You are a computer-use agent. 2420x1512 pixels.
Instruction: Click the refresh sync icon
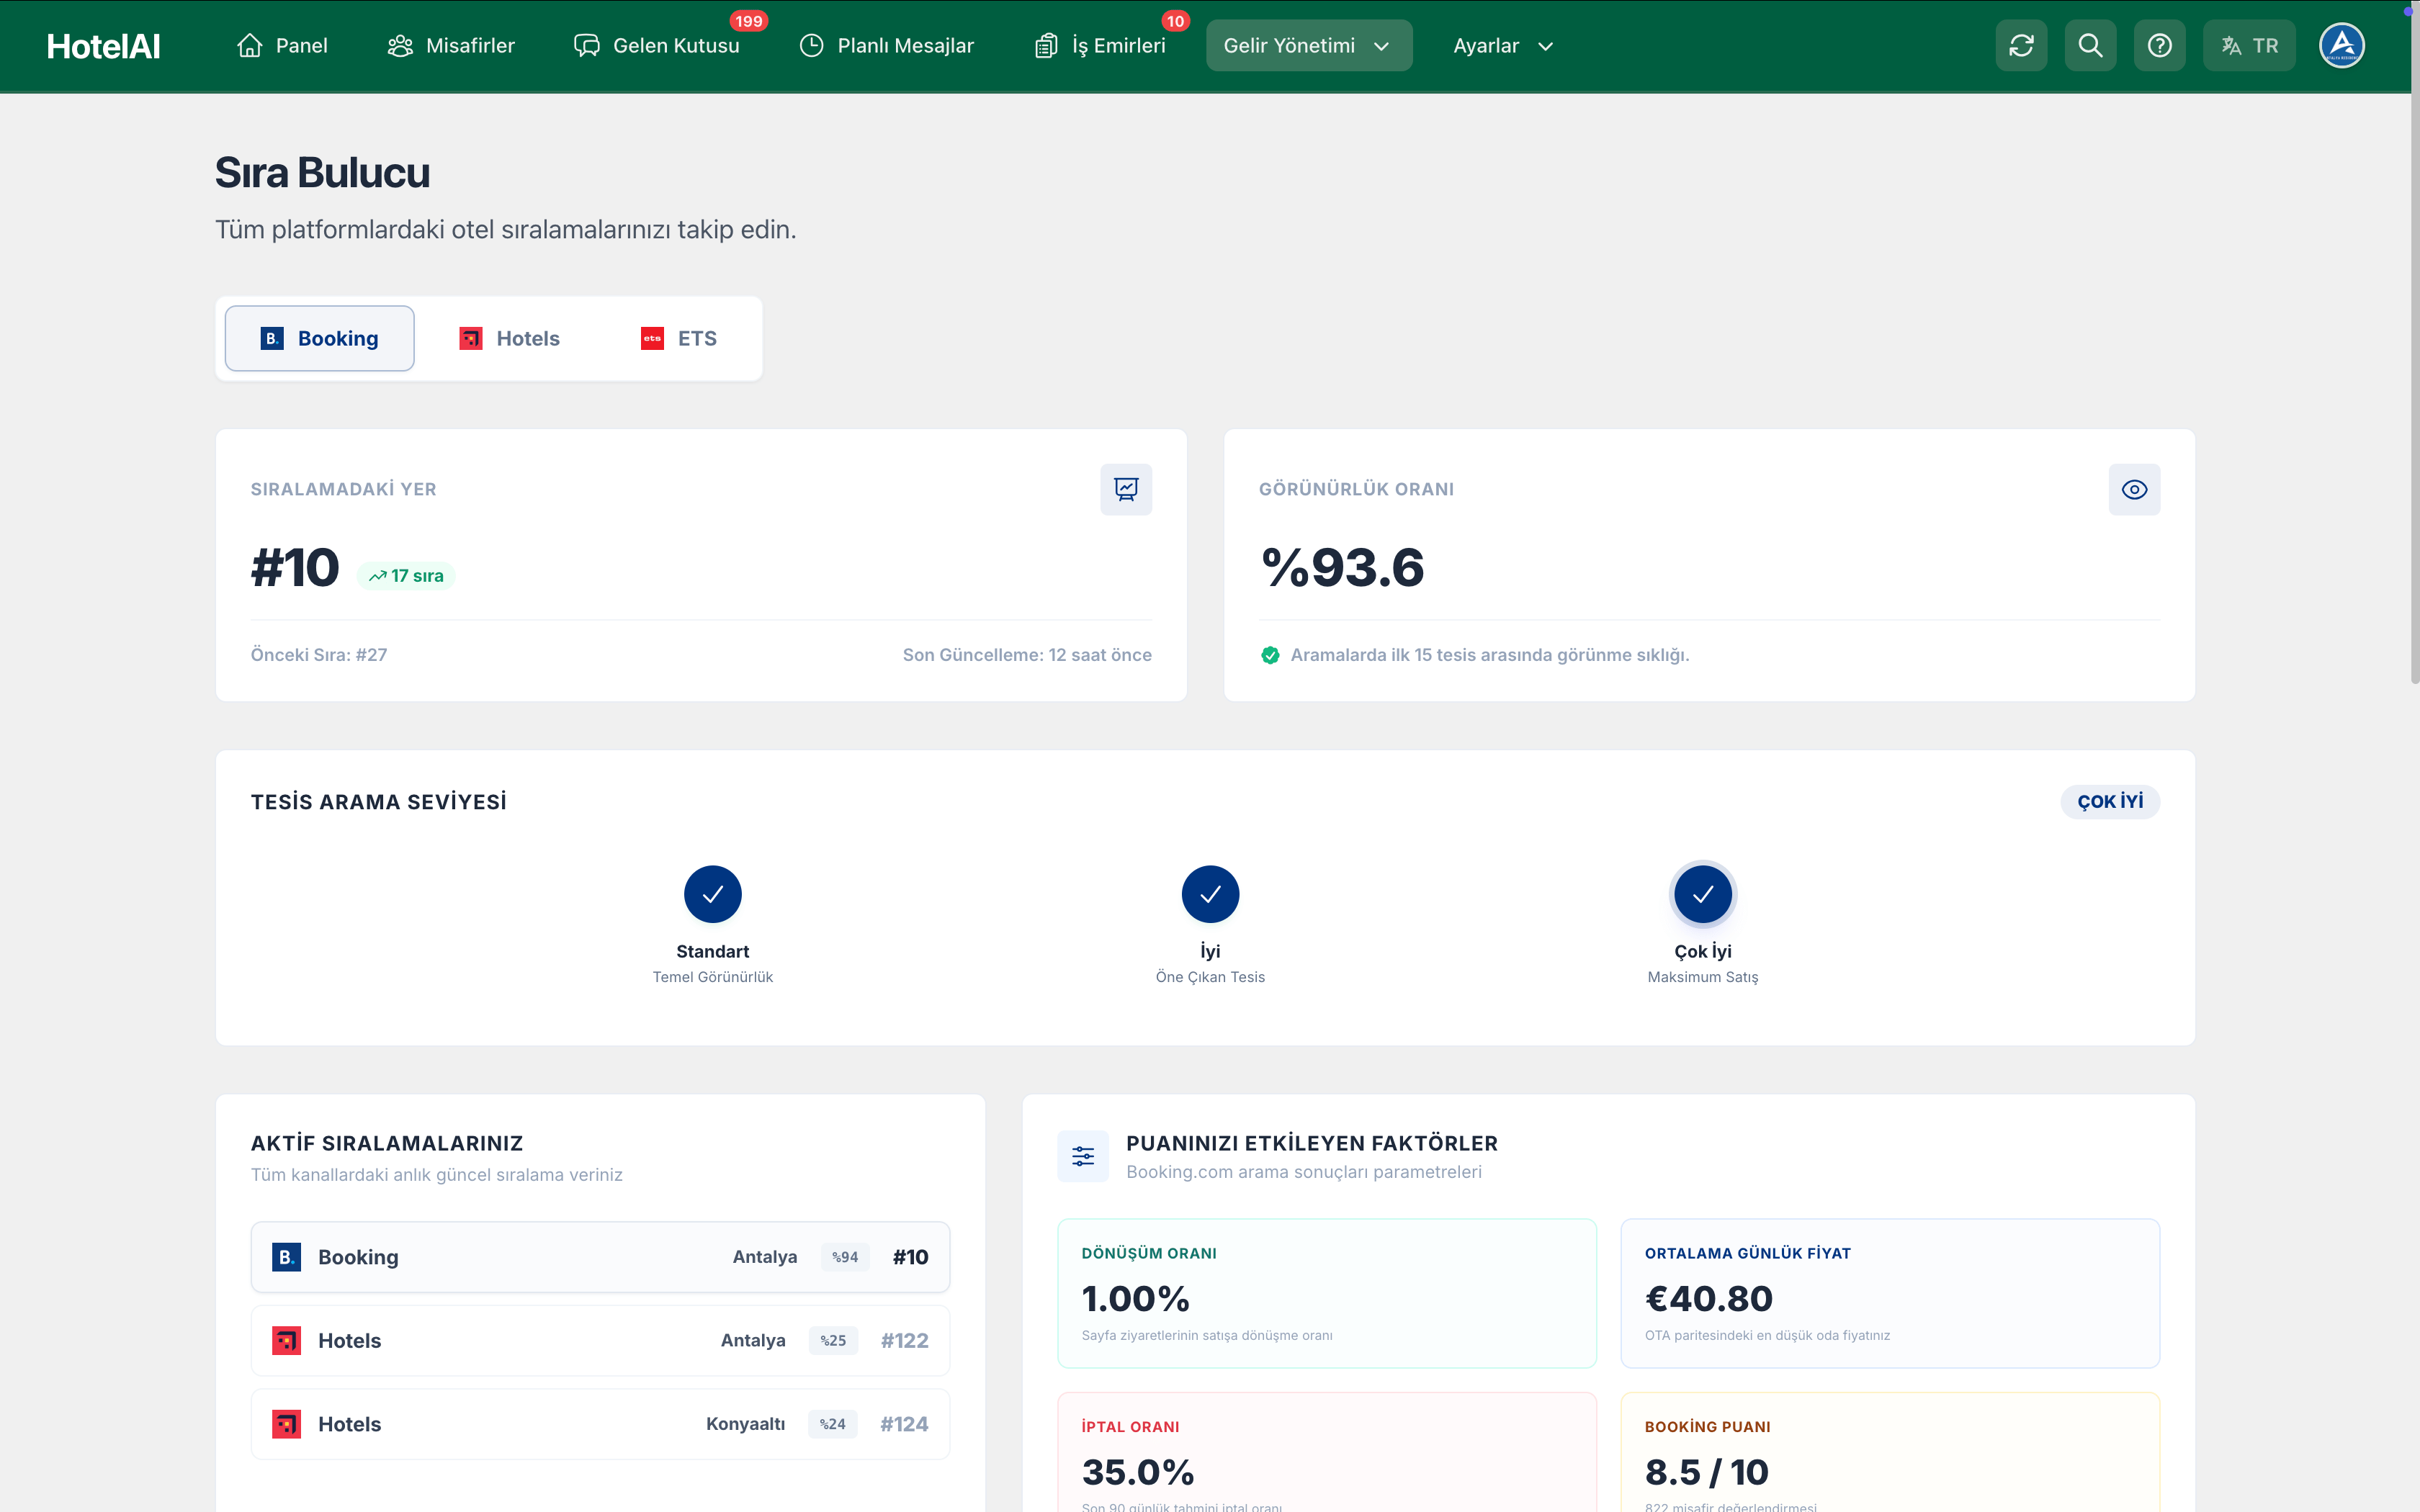point(2021,46)
